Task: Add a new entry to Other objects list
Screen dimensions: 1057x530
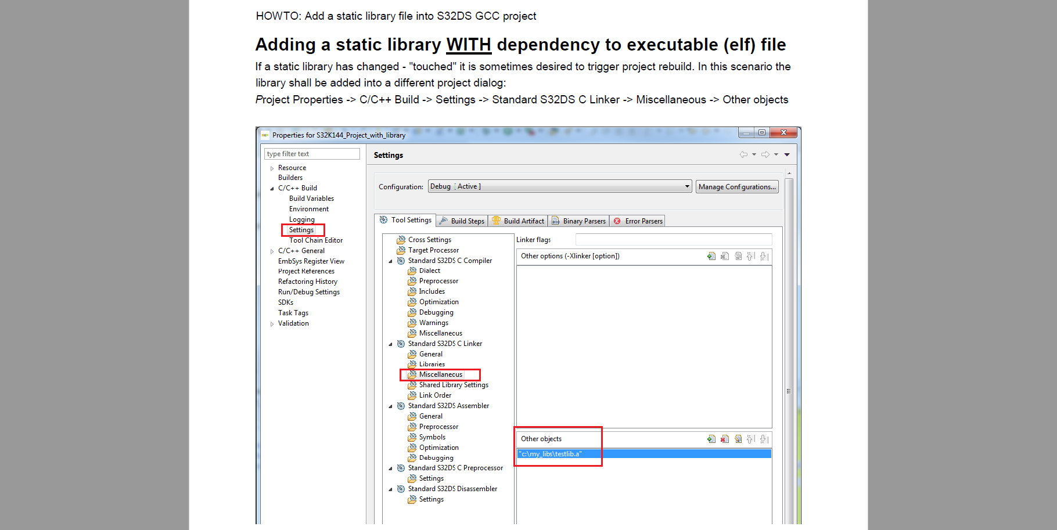Action: click(x=711, y=439)
